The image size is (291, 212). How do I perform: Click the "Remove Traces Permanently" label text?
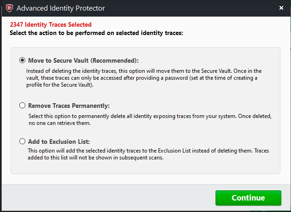[x=69, y=106]
